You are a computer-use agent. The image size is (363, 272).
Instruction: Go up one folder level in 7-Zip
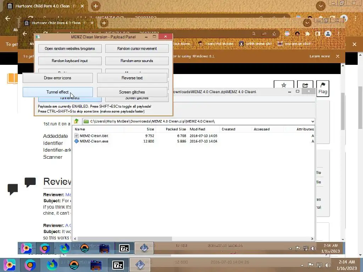pyautogui.click(x=76, y=121)
